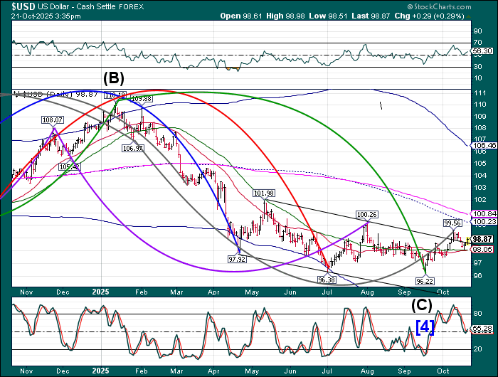
Task: Click the 97.92 low price label
Action: (x=237, y=259)
